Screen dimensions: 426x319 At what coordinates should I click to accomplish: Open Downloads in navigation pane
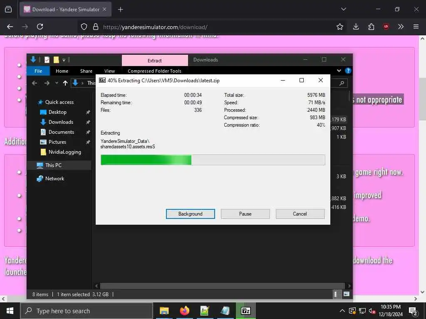coord(61,122)
